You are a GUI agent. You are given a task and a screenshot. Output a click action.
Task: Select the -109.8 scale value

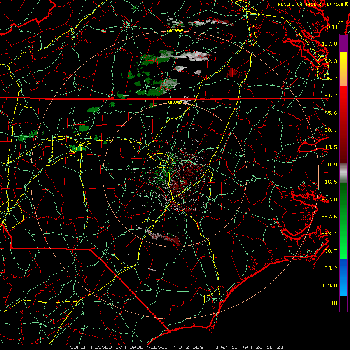click(x=328, y=285)
